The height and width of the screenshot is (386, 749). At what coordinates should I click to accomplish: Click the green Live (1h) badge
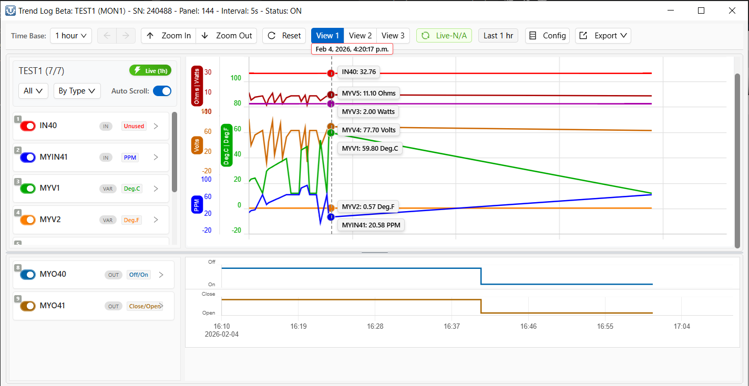click(150, 70)
